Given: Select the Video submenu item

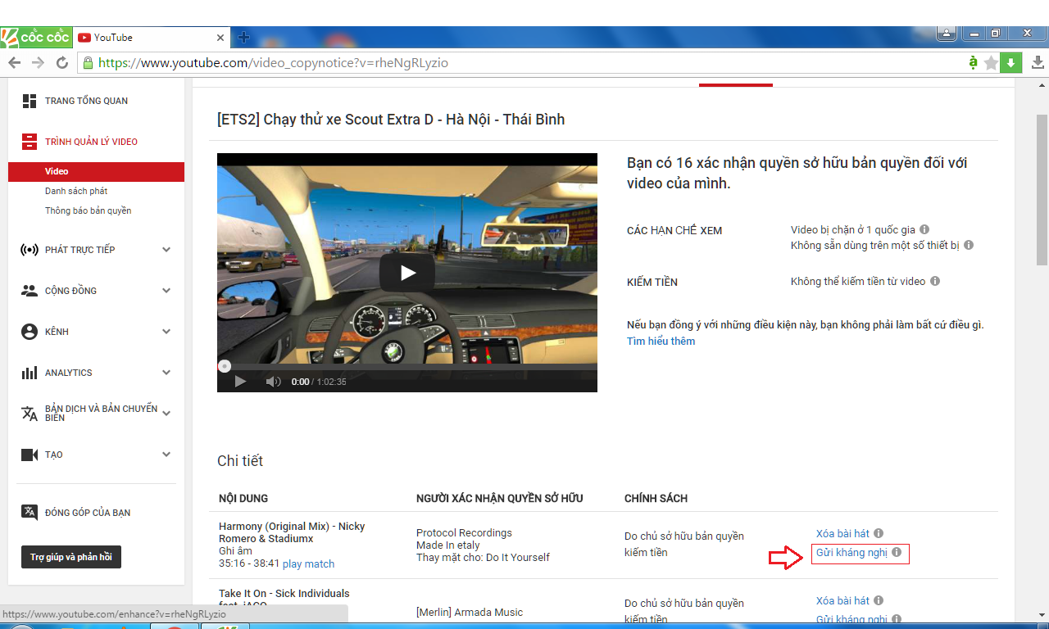Looking at the screenshot, I should coord(96,171).
